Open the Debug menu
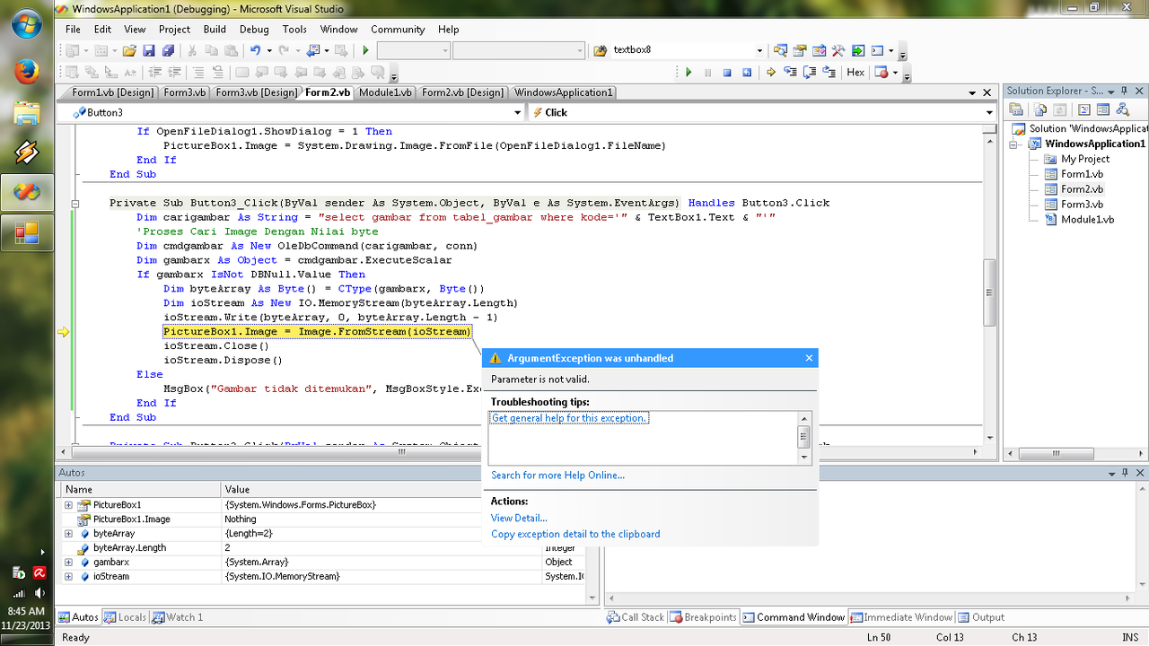 (x=254, y=29)
